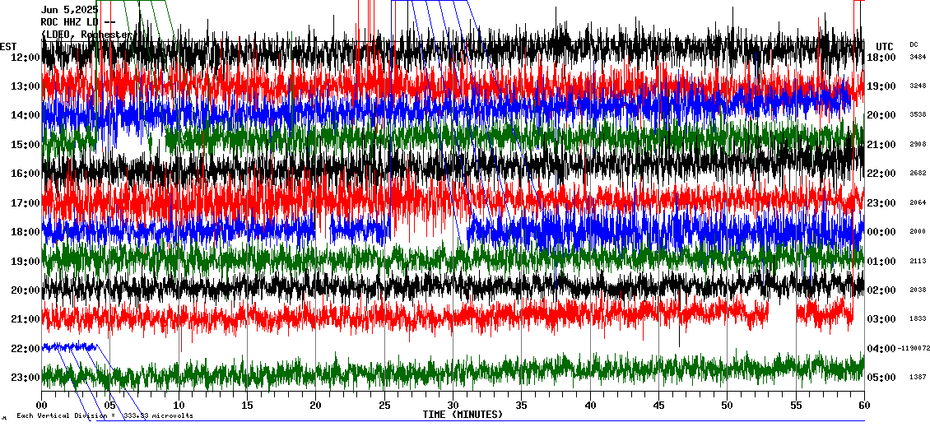Click the UTC time zone header

(x=884, y=46)
